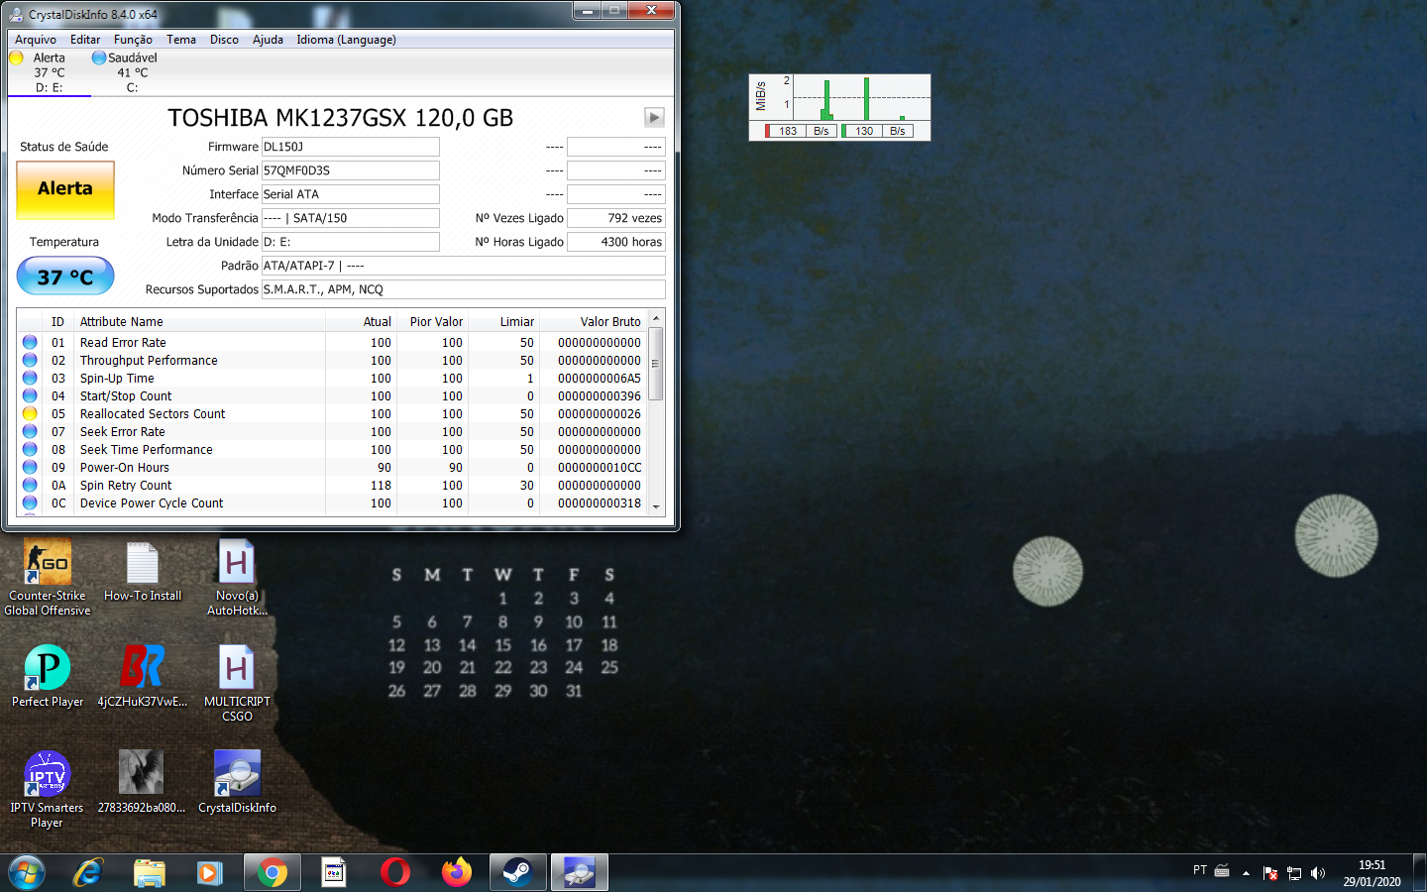Open the Editar menu
The image size is (1427, 892).
85,40
